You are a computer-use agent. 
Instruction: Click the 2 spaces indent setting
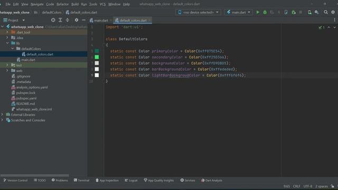(322, 186)
